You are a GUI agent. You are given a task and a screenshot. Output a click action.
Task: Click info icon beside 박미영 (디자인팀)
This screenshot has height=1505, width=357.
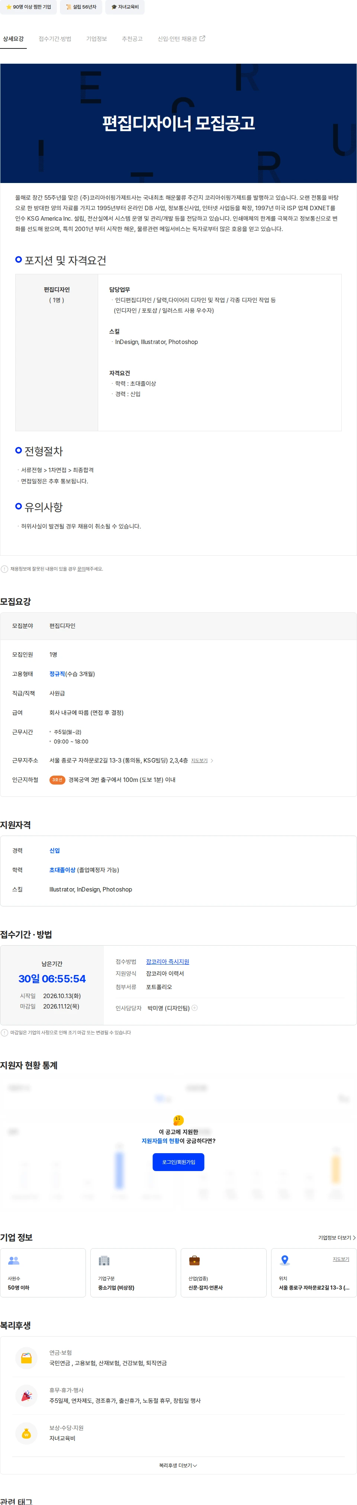[x=195, y=1008]
